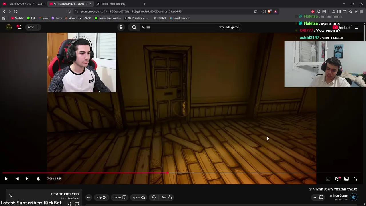Open Brave Rewards triangle icon
The height and width of the screenshot is (206, 366).
pyautogui.click(x=275, y=11)
